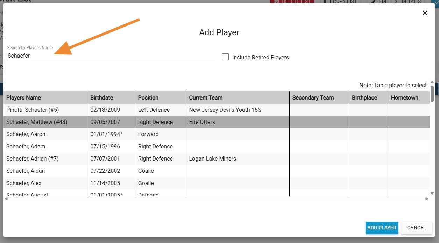
Task: Click the table's vertical scrollbar up arrow
Action: 432,82
